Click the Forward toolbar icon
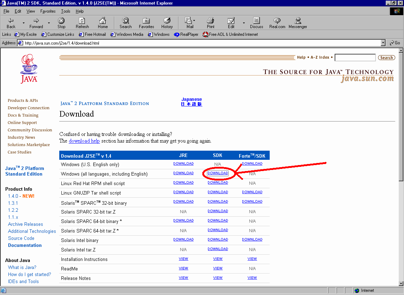This screenshot has height=295, width=404. (x=36, y=23)
